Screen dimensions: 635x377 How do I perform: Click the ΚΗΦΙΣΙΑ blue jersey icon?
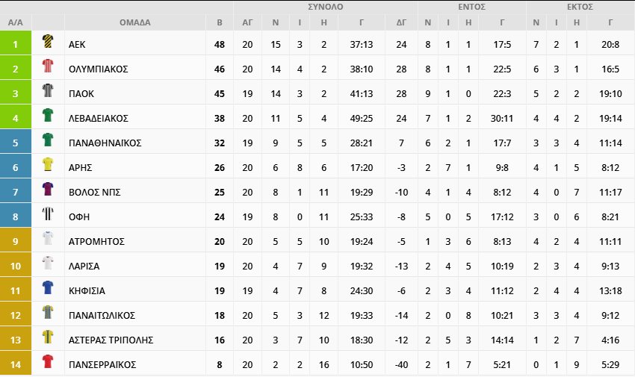click(x=48, y=289)
